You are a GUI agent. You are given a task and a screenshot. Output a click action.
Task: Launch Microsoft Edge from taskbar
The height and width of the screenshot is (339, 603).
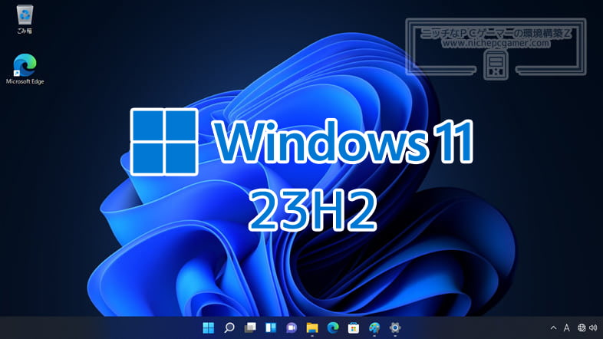coord(333,327)
